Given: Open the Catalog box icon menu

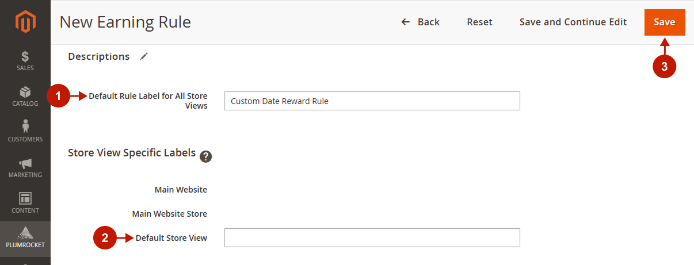Looking at the screenshot, I should tap(25, 97).
